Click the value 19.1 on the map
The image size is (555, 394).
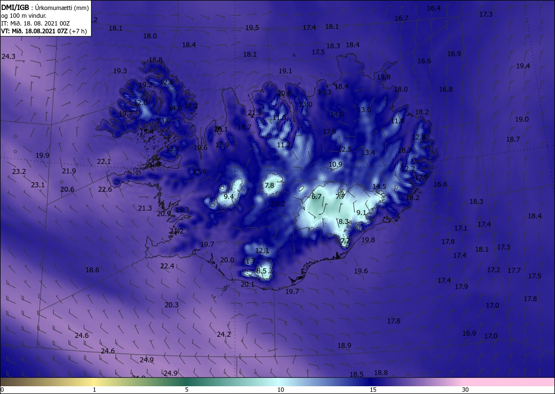coord(285,71)
